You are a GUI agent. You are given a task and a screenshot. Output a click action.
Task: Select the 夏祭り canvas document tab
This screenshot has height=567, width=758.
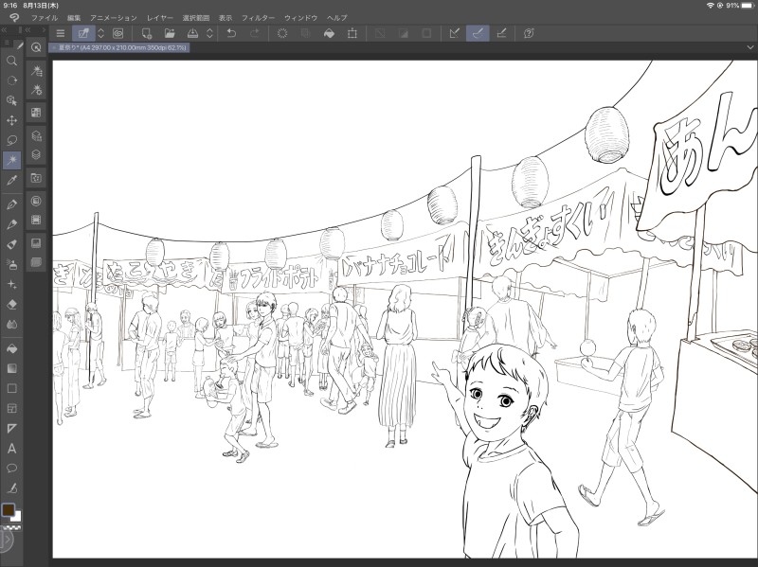[x=120, y=47]
